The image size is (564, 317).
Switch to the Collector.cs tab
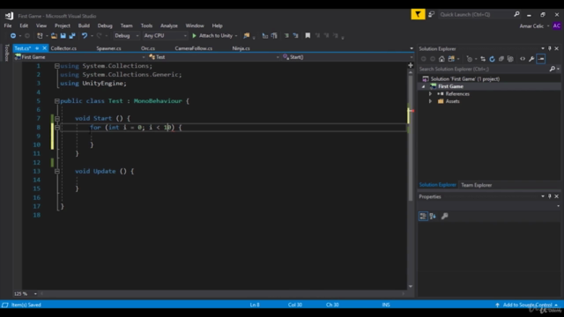[x=63, y=48]
